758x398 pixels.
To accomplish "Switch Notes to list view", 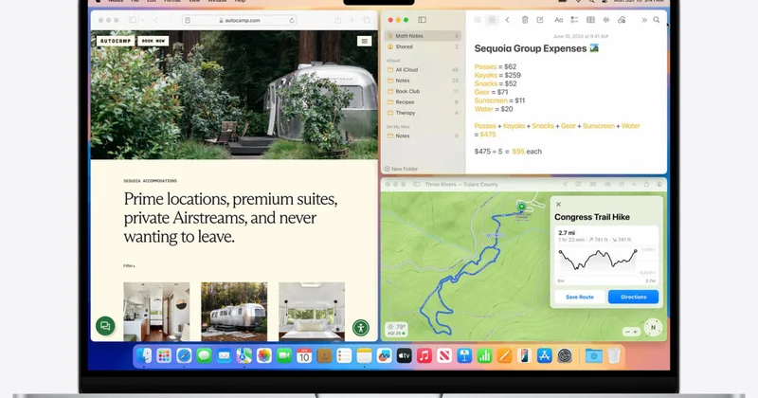I will point(478,20).
